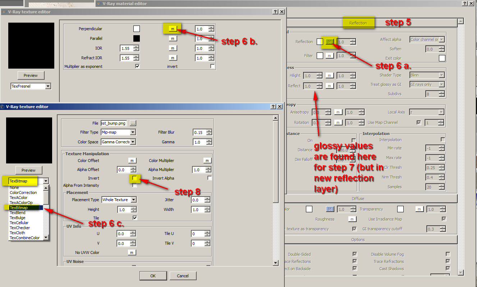This screenshot has width=477, height=287.
Task: Click Diffuse color 'M' map button
Action: pyautogui.click(x=330, y=209)
